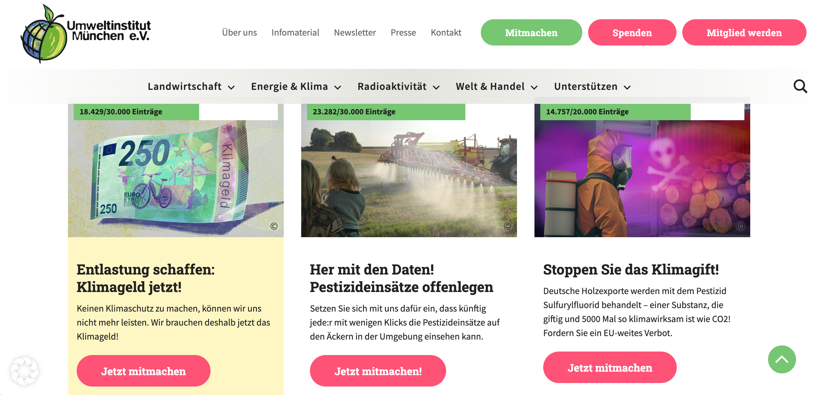This screenshot has height=395, width=817.
Task: Click the search magnifier icon
Action: 800,86
